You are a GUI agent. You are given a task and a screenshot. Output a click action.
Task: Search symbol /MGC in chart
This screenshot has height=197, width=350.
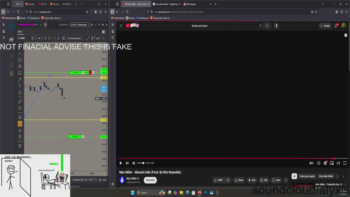point(21,38)
